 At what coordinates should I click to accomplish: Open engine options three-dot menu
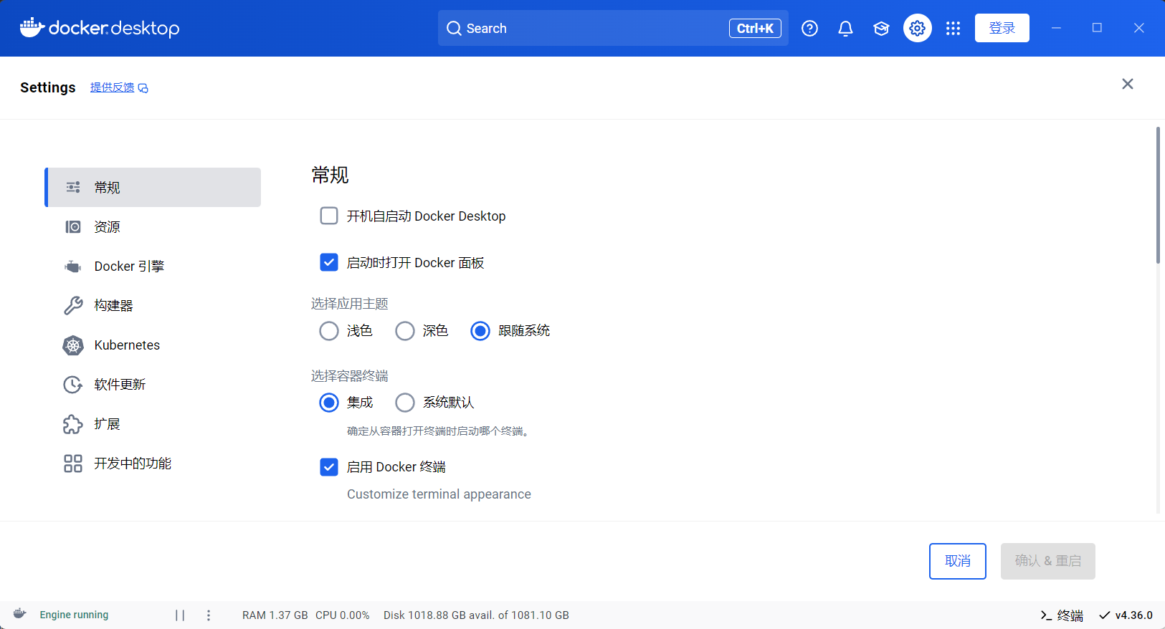[209, 615]
